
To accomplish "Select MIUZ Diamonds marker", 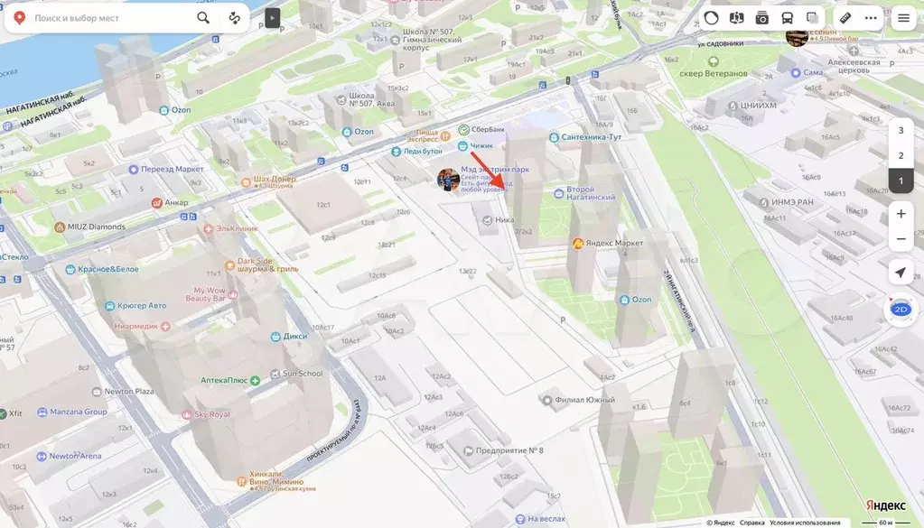I will [x=60, y=227].
